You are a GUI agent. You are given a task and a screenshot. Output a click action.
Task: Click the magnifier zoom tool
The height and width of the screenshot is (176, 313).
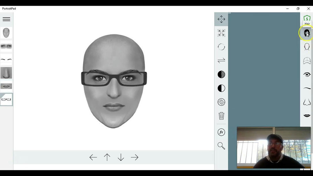221,146
